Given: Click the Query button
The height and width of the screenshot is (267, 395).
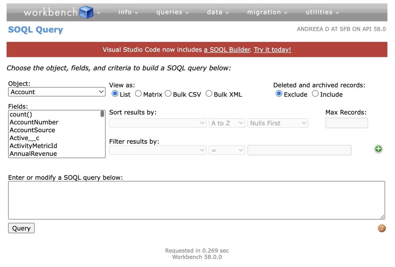Looking at the screenshot, I should [x=21, y=228].
